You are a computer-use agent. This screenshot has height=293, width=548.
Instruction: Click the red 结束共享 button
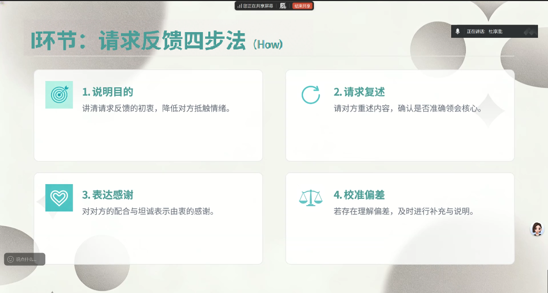pyautogui.click(x=302, y=6)
